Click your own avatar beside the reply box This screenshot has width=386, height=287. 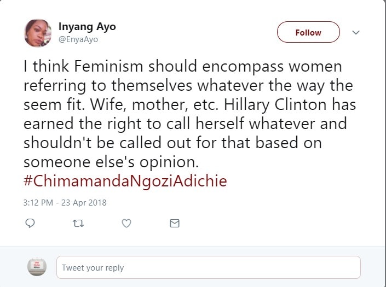pyautogui.click(x=37, y=267)
